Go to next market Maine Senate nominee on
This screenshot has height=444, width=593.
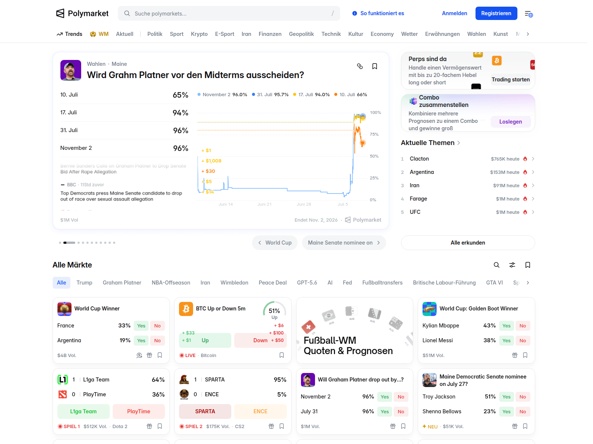344,243
